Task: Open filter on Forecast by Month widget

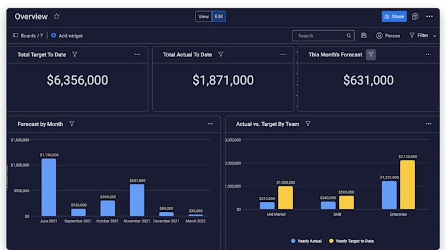Action: [x=71, y=124]
